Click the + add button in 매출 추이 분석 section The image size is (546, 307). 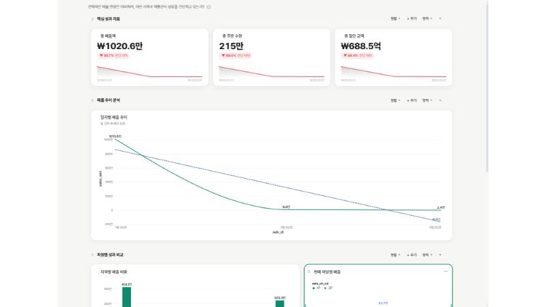(x=412, y=100)
